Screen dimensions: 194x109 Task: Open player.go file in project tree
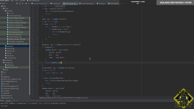pyautogui.click(x=10, y=55)
